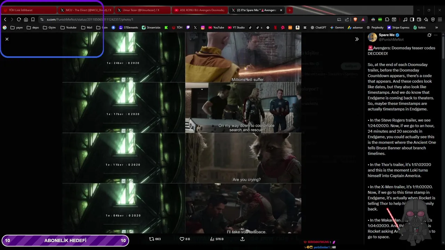The width and height of the screenshot is (445, 250).
Task: Open the Google bookmark icon
Action: [x=5, y=27]
